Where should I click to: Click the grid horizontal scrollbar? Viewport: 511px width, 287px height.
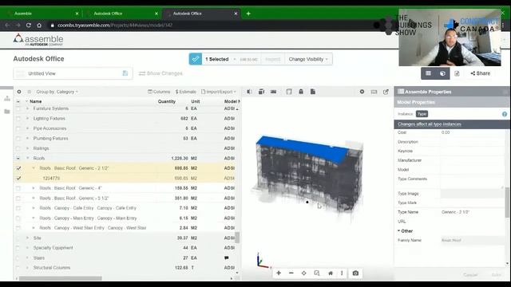61,278
